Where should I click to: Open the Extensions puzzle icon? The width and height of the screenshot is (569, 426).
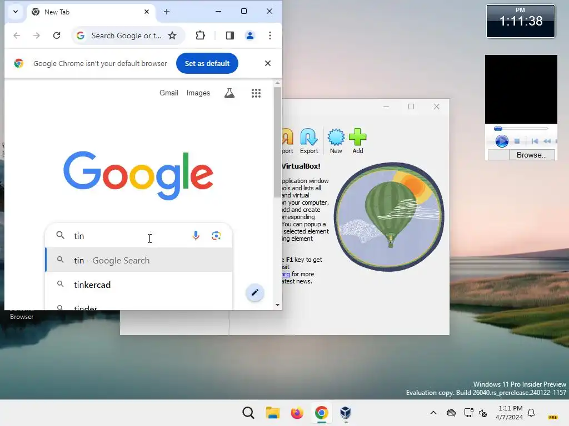tap(200, 35)
